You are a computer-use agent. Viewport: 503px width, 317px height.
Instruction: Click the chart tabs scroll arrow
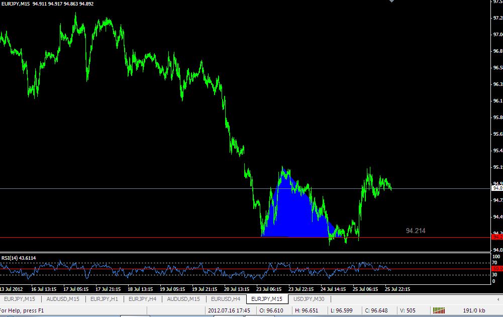coord(498,299)
